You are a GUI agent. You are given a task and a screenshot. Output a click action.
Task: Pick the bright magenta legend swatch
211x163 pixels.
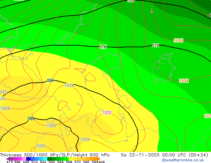(20, 159)
